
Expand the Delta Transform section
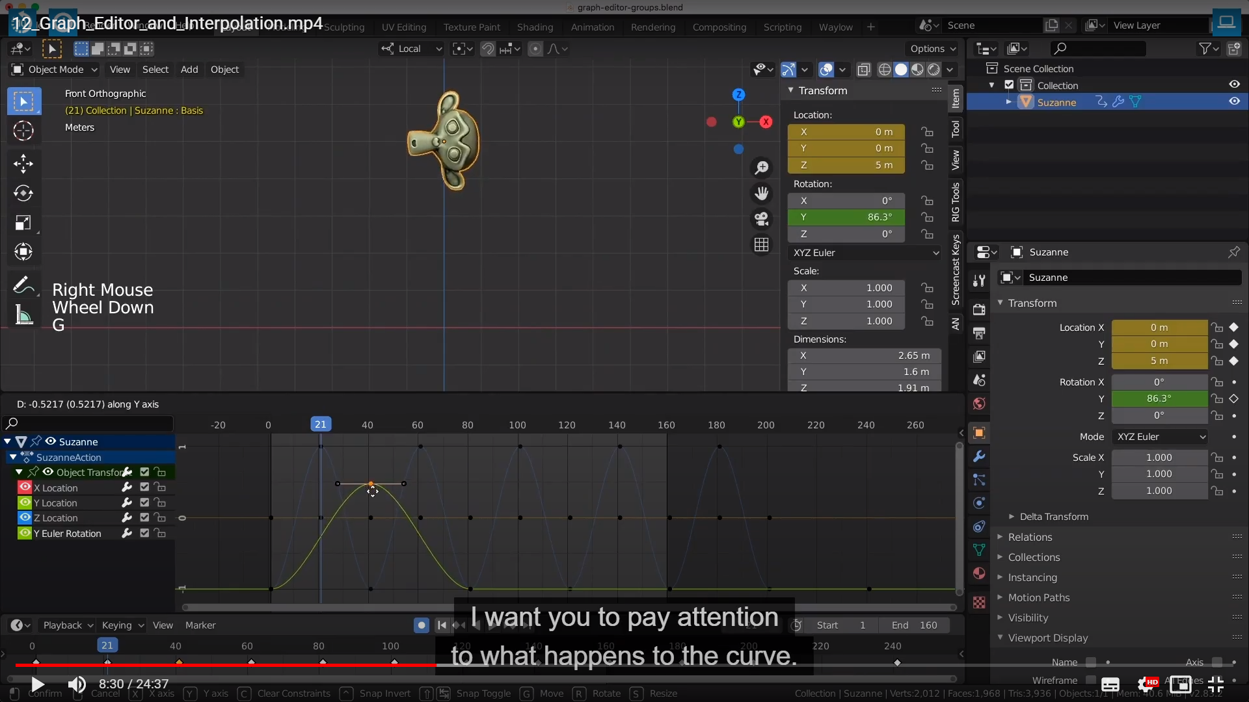[1053, 517]
